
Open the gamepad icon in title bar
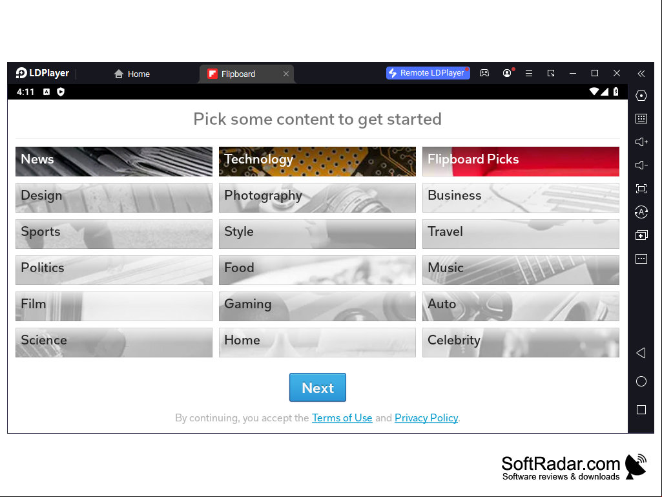point(484,73)
